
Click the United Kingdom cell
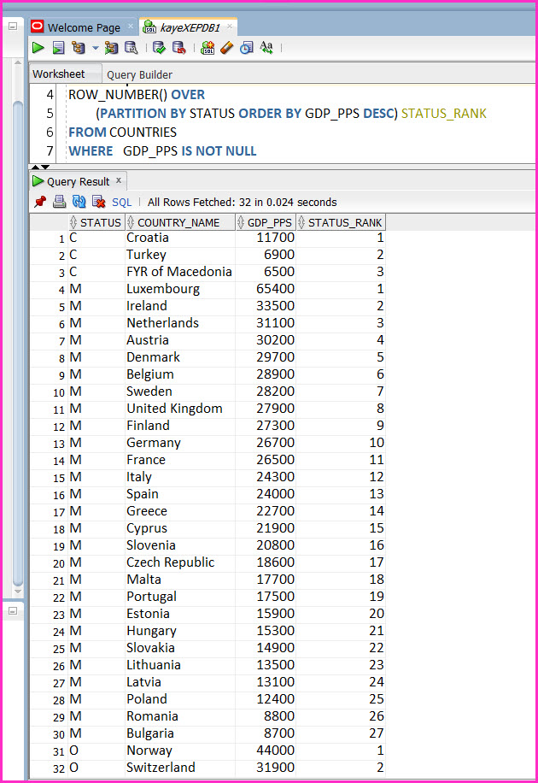(x=179, y=409)
